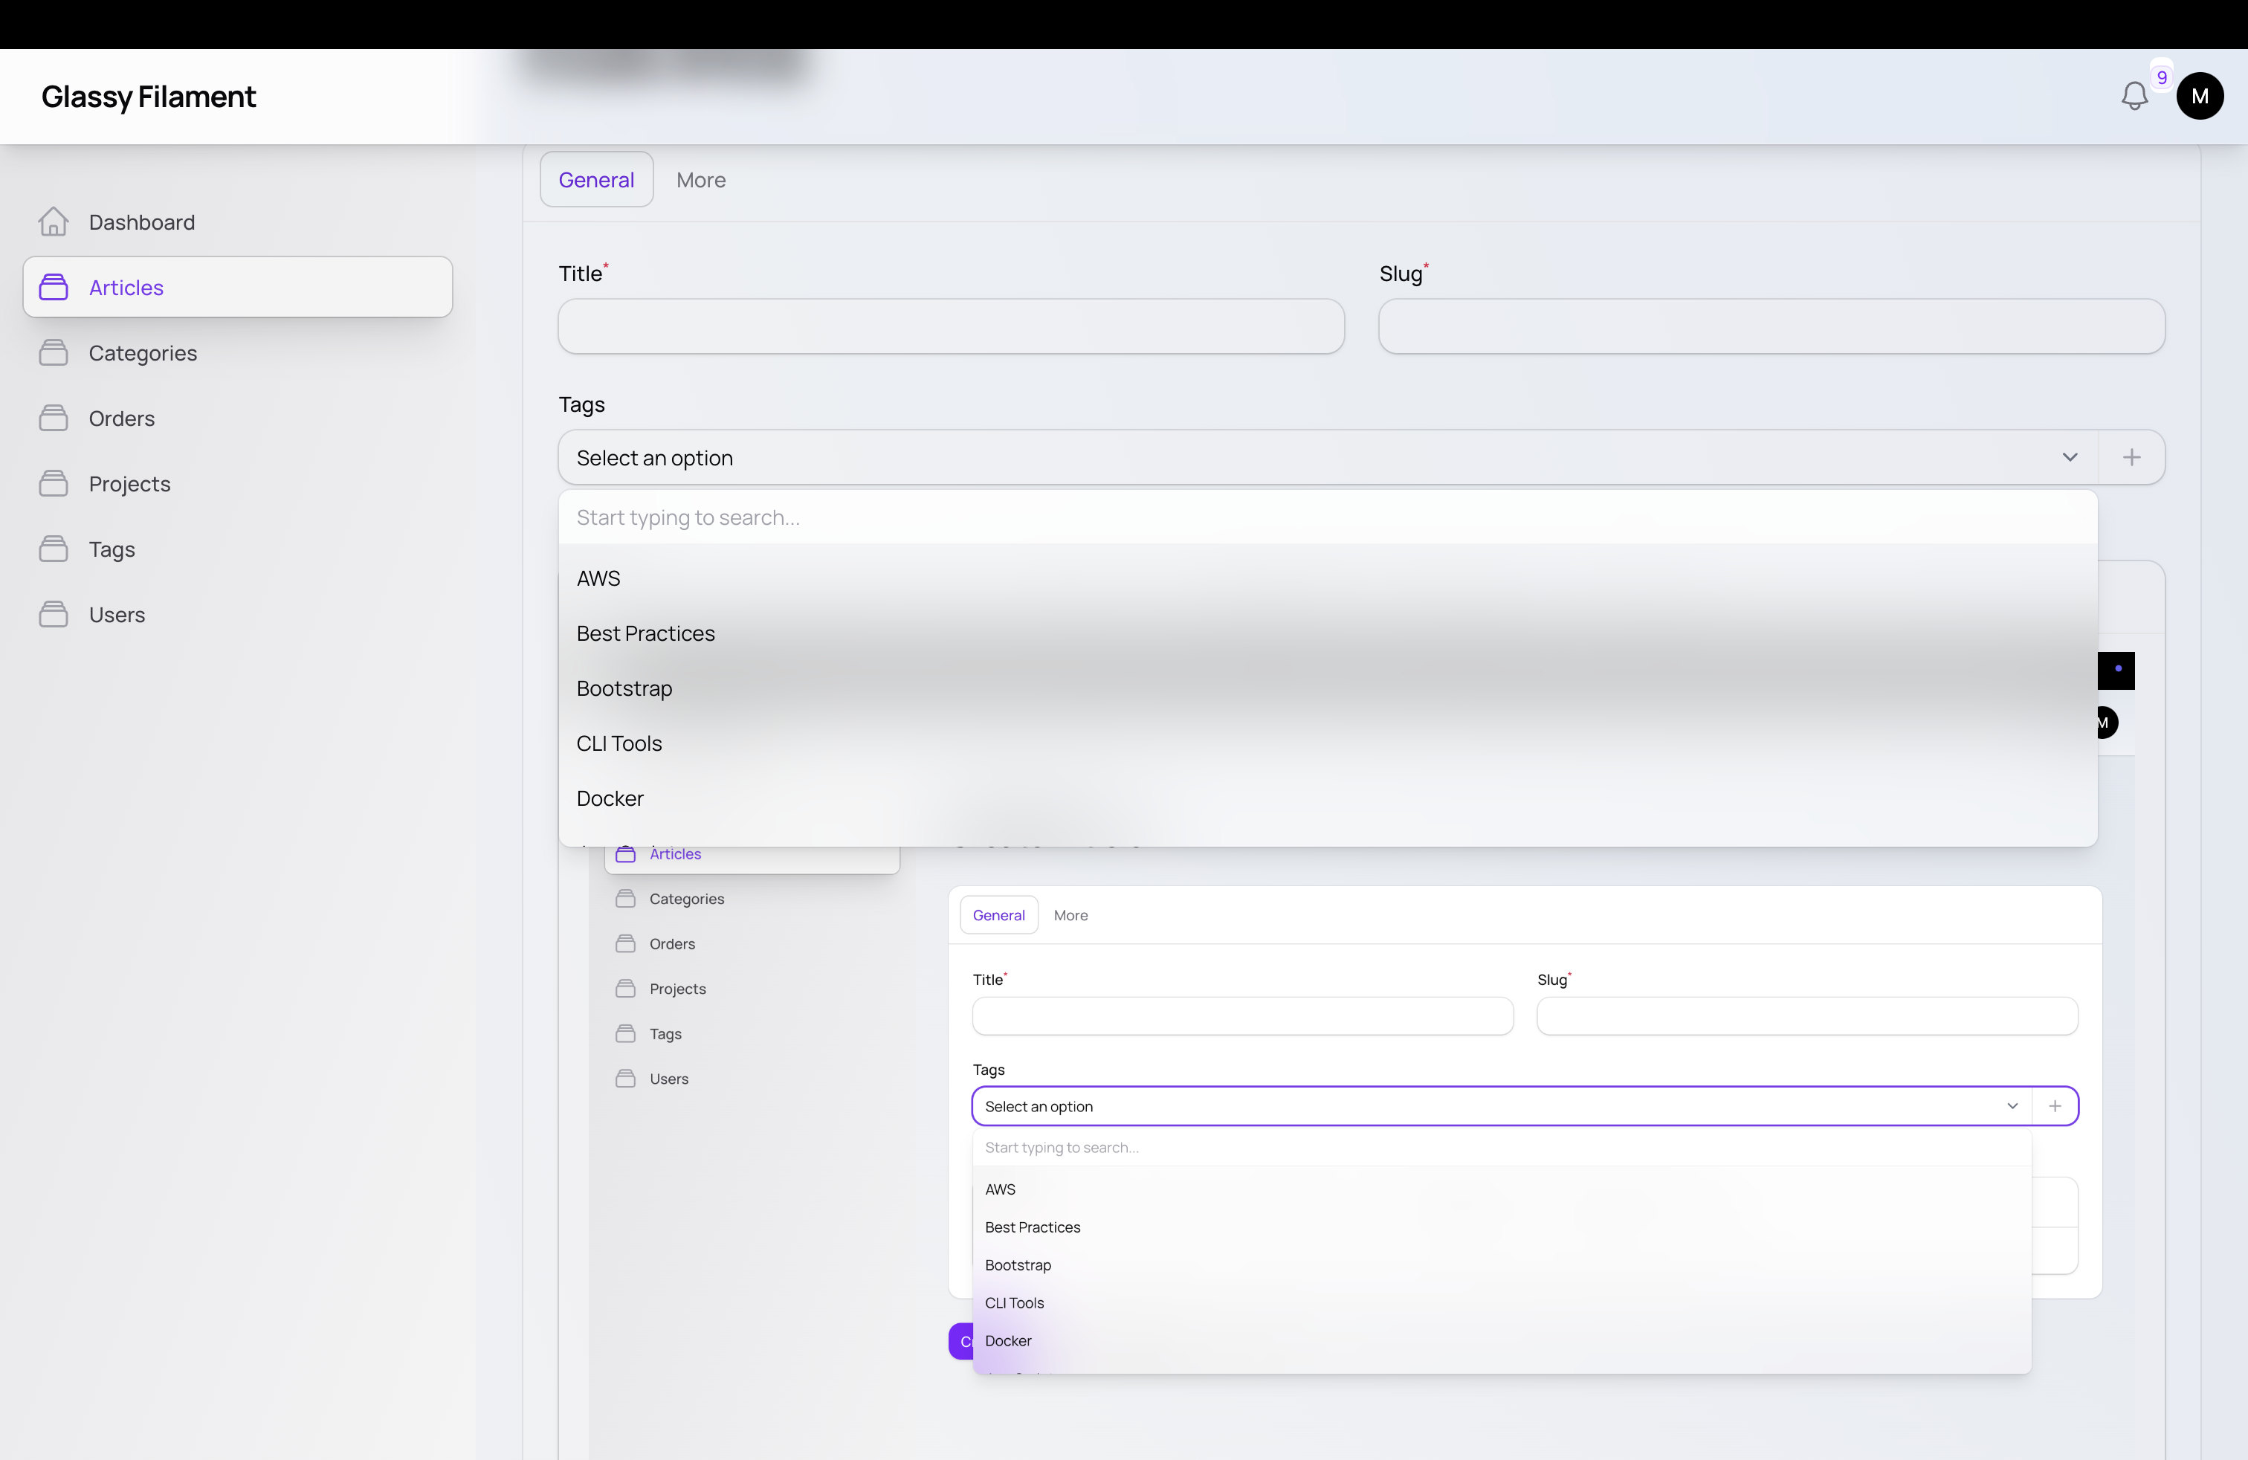Image resolution: width=2248 pixels, height=1460 pixels.
Task: Open Orders in embedded preview sidebar
Action: click(x=753, y=943)
